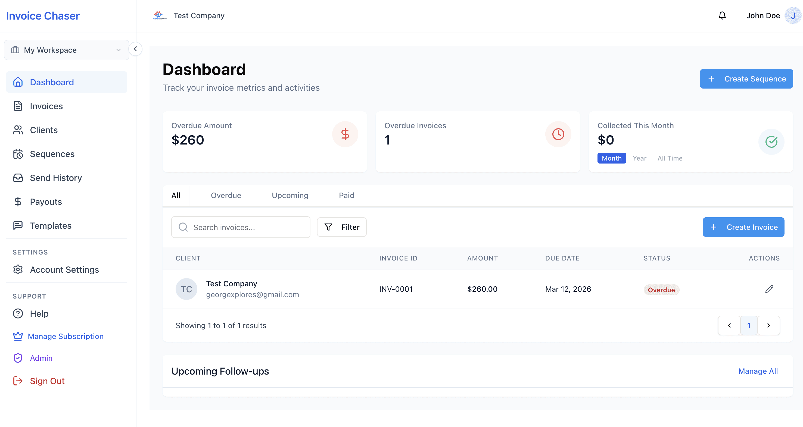
Task: Click the notification bell icon
Action: click(x=722, y=15)
